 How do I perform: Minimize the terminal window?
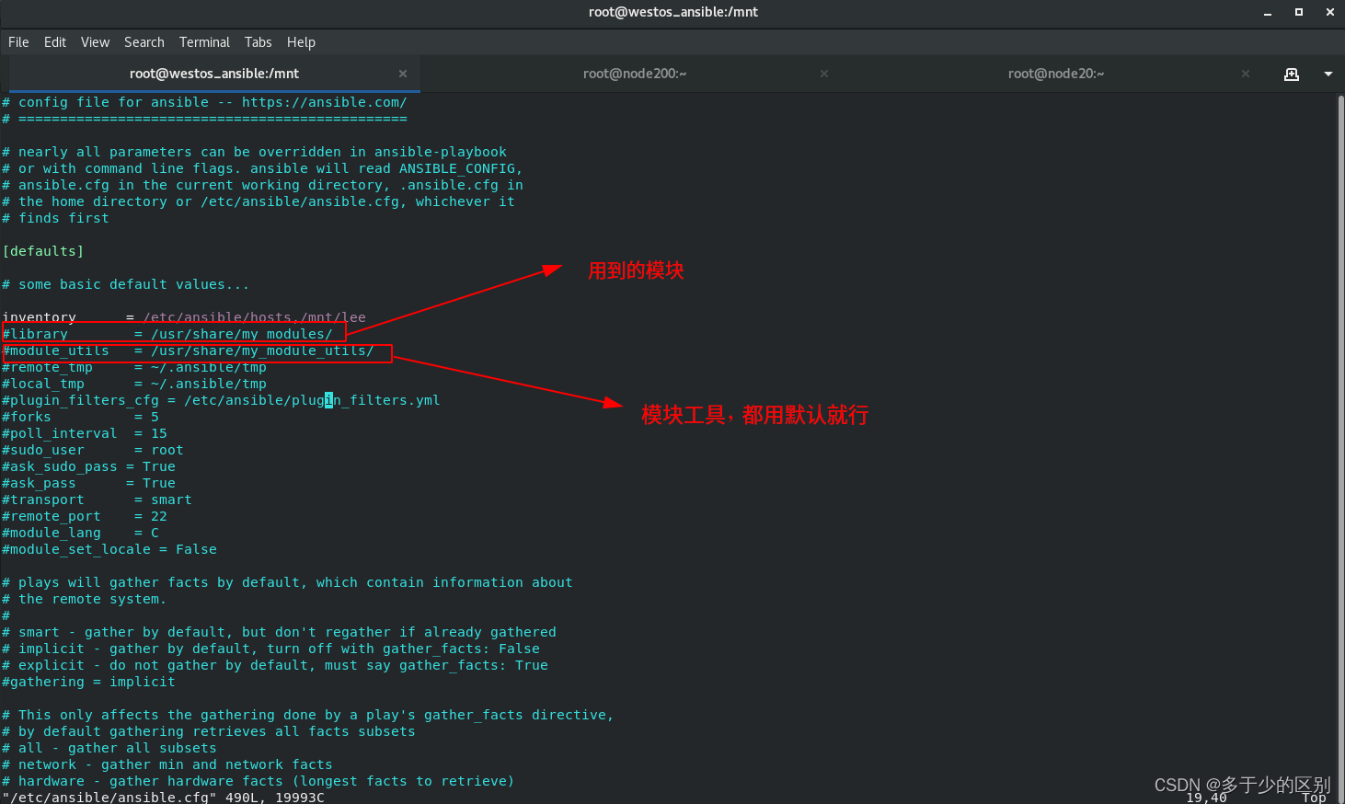[x=1268, y=13]
